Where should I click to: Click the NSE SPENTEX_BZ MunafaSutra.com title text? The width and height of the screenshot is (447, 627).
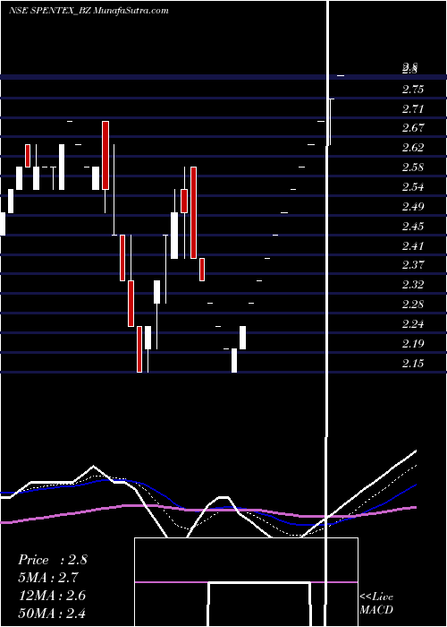pyautogui.click(x=89, y=11)
